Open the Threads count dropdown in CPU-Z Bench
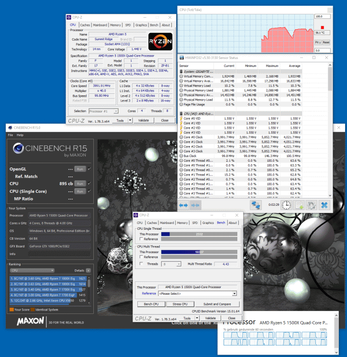This screenshot has width=347, height=357. [179, 264]
